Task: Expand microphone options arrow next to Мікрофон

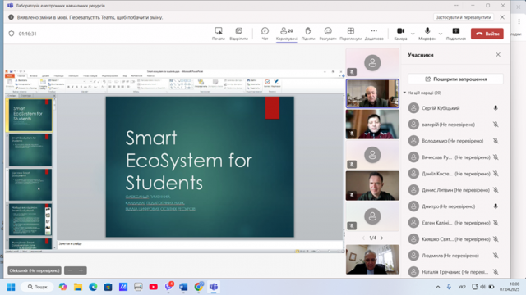Action: coord(441,34)
